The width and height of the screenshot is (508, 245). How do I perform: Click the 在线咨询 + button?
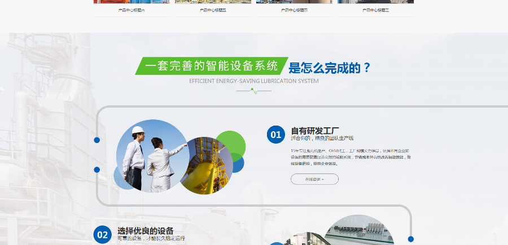[314, 179]
